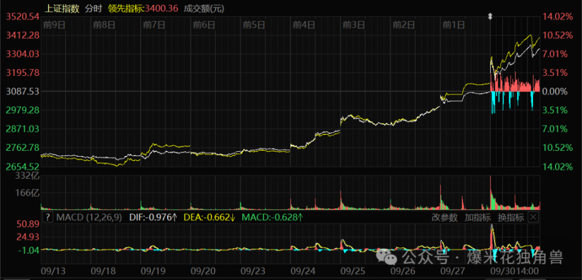The image size is (582, 280).
Task: Click the 上证指数 index title
Action: pos(62,8)
